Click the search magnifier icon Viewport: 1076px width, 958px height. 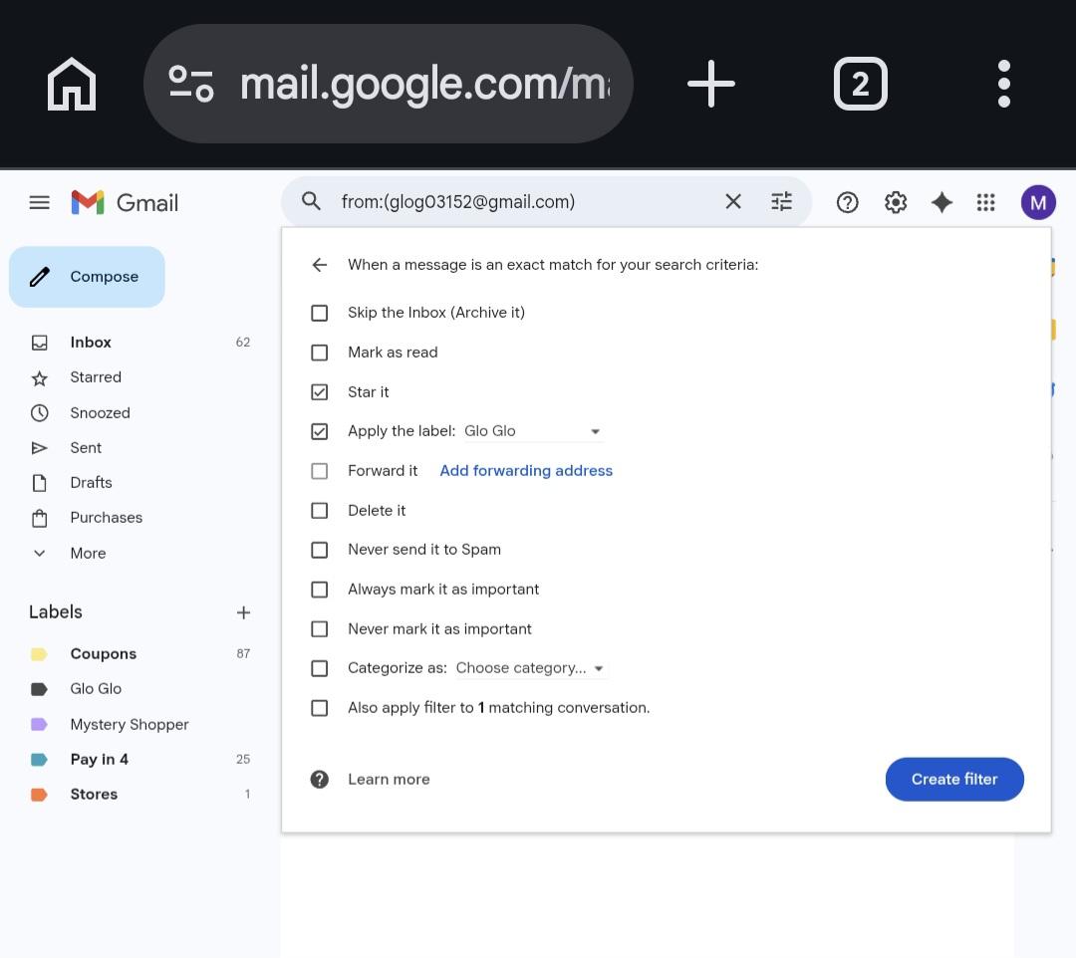click(311, 201)
